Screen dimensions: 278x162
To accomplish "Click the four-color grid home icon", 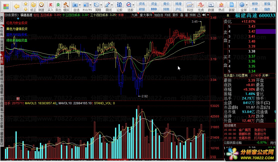I will tap(6, 6).
